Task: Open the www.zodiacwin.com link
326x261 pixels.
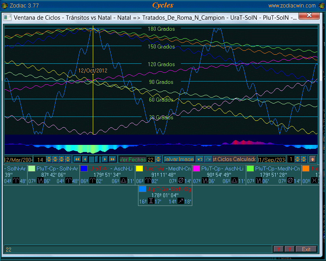Action: pyautogui.click(x=292, y=6)
